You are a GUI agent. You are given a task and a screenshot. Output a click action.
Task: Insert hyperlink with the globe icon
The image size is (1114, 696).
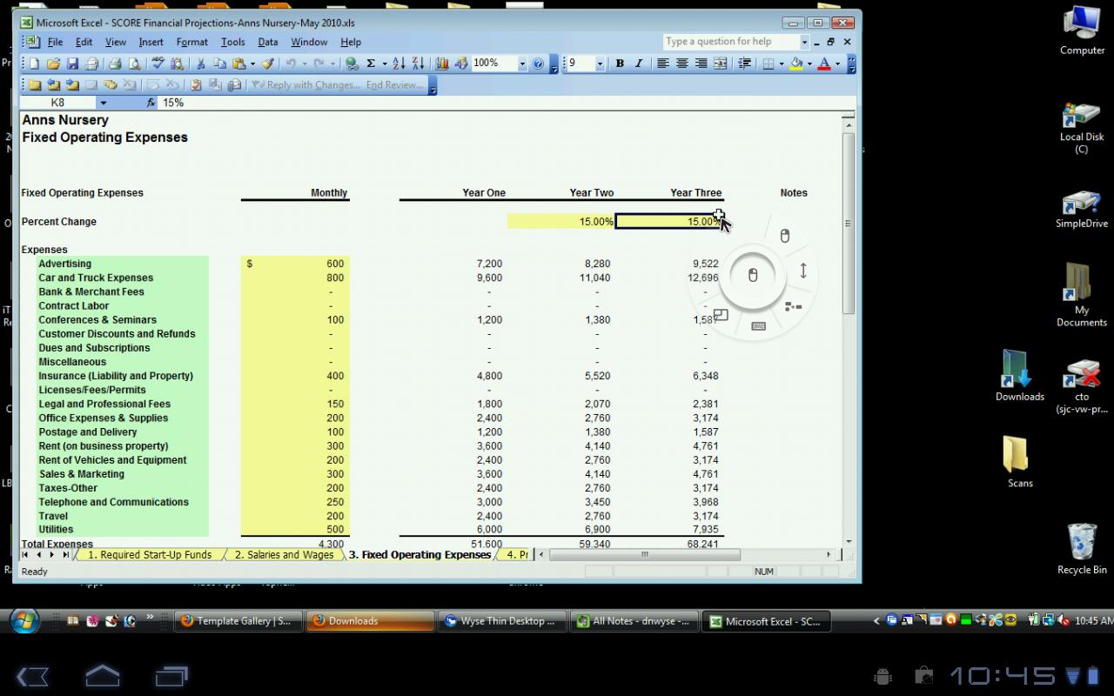coord(352,64)
